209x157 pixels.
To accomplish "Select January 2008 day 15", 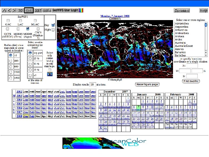I will [143, 113].
